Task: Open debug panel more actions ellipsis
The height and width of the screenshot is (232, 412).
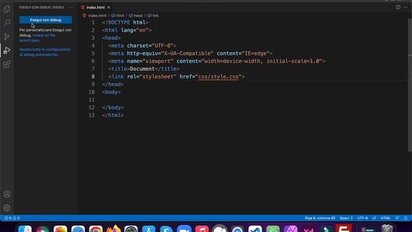Action: [71, 7]
